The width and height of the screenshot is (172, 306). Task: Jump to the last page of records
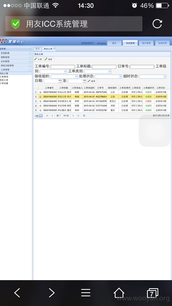(78, 116)
